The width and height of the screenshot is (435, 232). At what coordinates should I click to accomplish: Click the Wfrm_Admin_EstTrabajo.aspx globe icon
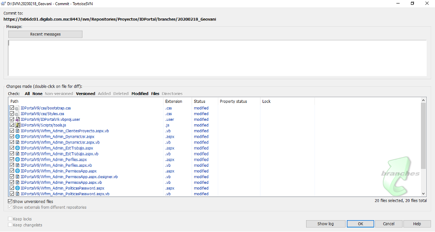[x=17, y=148]
